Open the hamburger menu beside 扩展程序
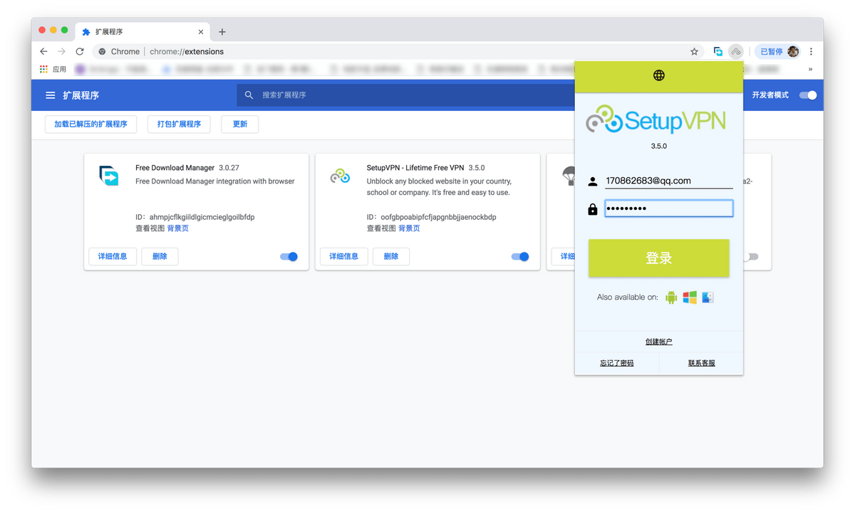This screenshot has height=513, width=855. [51, 95]
